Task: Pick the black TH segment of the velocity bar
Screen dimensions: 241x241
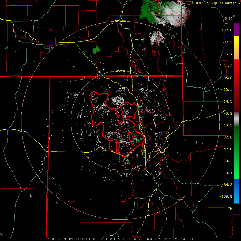Action: tap(236, 209)
